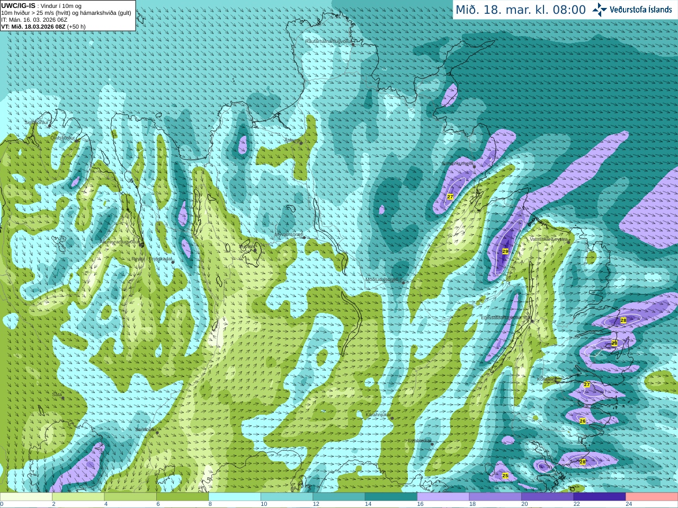Click the 6–8 m/s legend color
Viewport: 678px width, 508px height.
click(182, 497)
